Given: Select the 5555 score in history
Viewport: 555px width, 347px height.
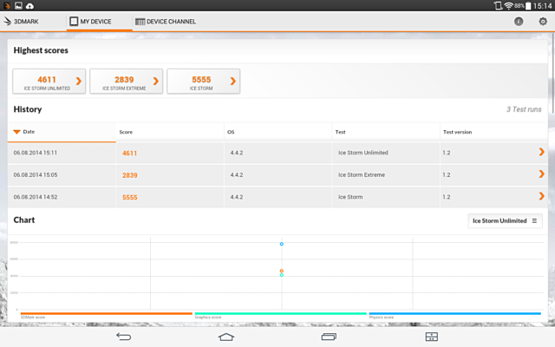Looking at the screenshot, I should click(130, 197).
